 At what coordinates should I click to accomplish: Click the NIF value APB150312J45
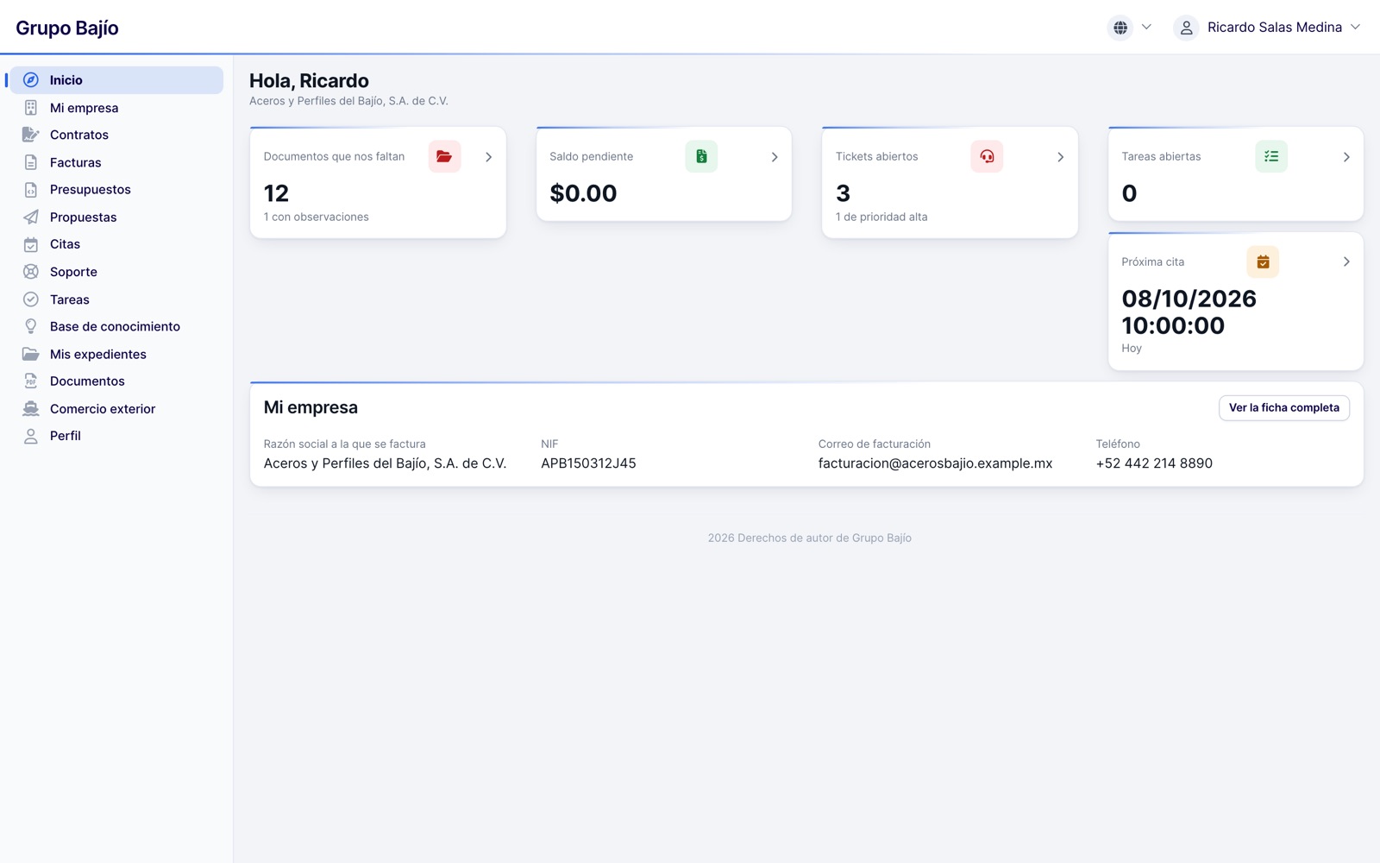coord(588,463)
